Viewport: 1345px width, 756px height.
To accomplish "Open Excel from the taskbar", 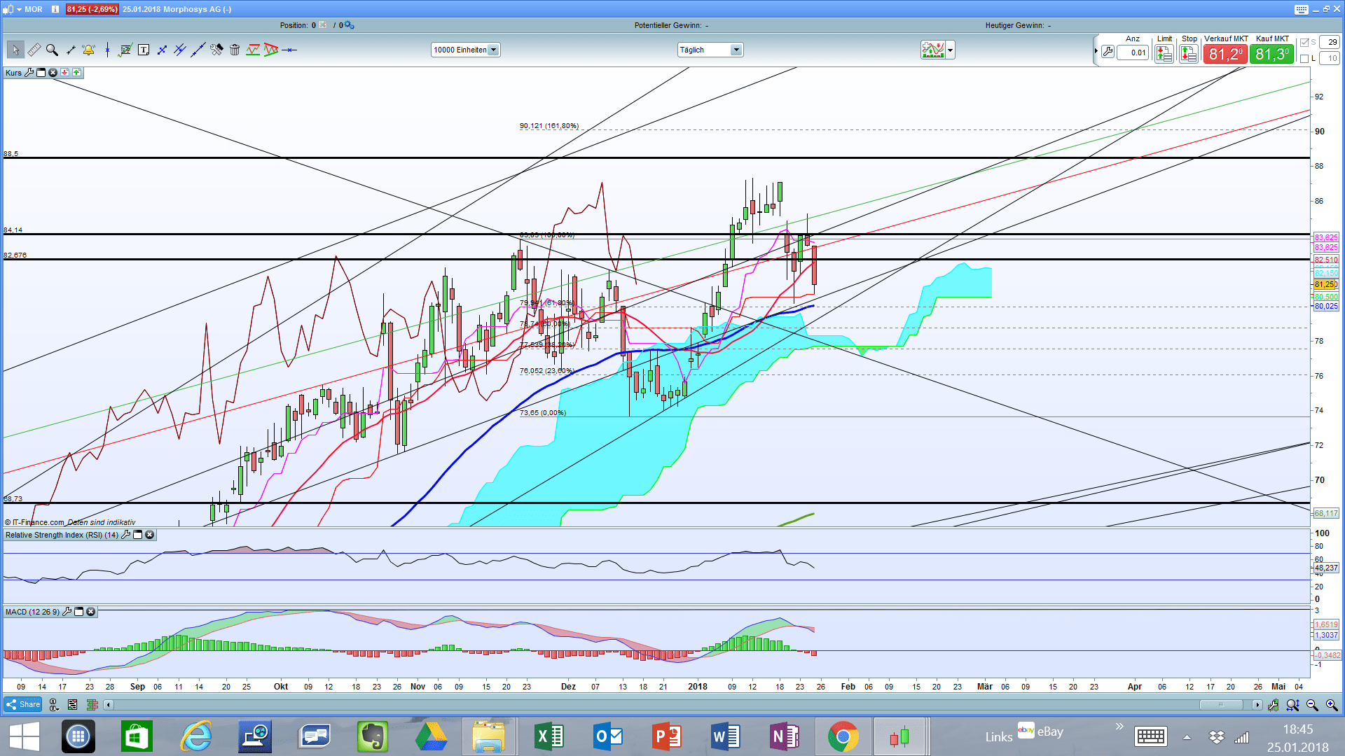I will coord(549,736).
